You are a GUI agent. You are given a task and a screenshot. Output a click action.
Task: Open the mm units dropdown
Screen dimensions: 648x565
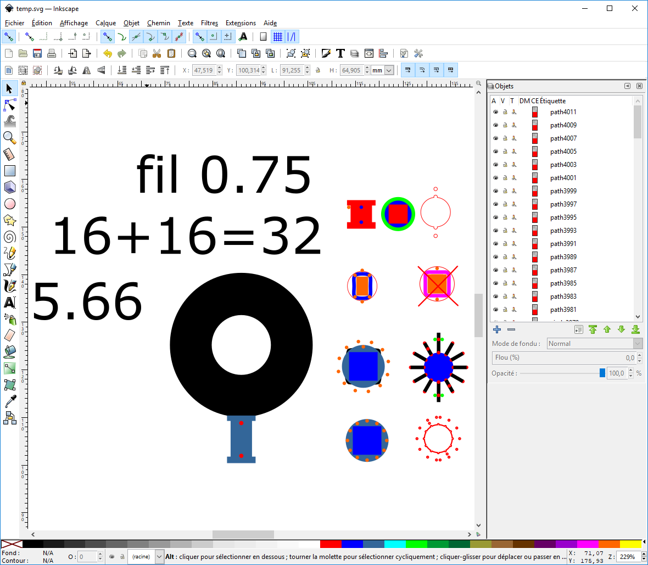pos(383,70)
